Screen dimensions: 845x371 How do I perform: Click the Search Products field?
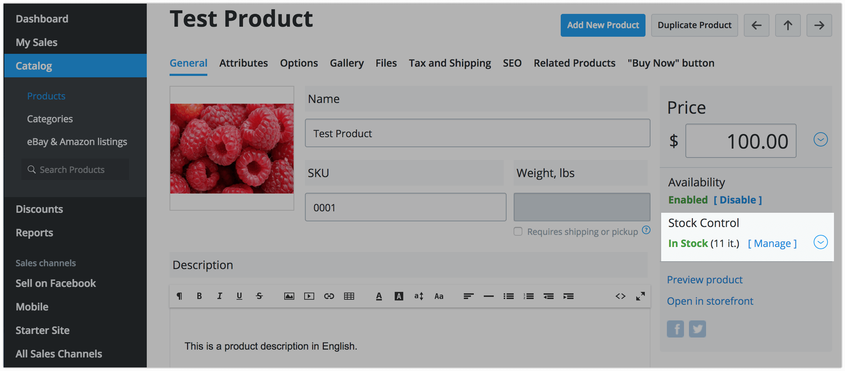click(x=76, y=170)
